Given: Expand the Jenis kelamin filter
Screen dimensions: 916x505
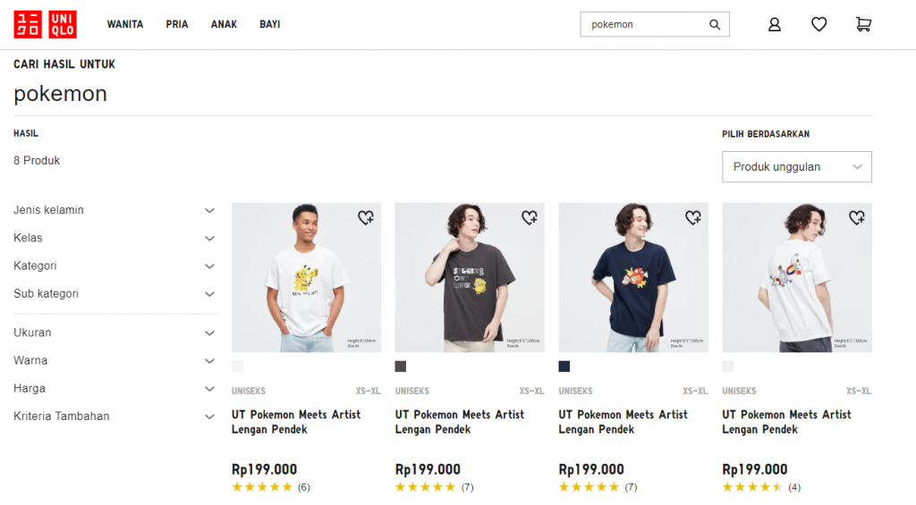Looking at the screenshot, I should click(x=114, y=210).
